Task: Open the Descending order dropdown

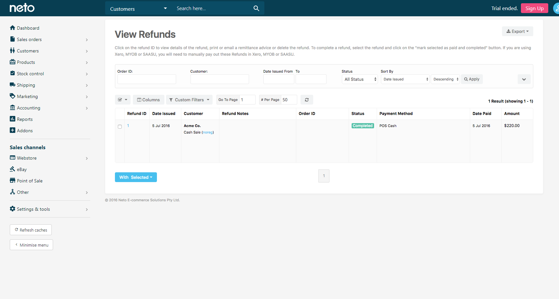Action: pos(445,79)
